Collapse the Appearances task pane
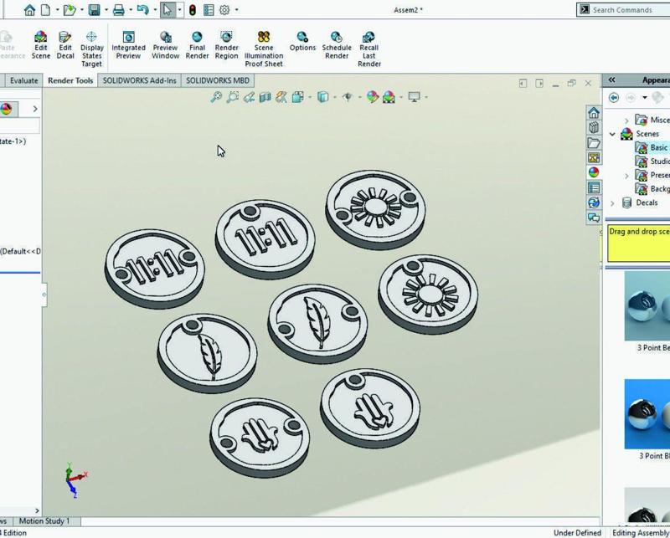 (612, 79)
